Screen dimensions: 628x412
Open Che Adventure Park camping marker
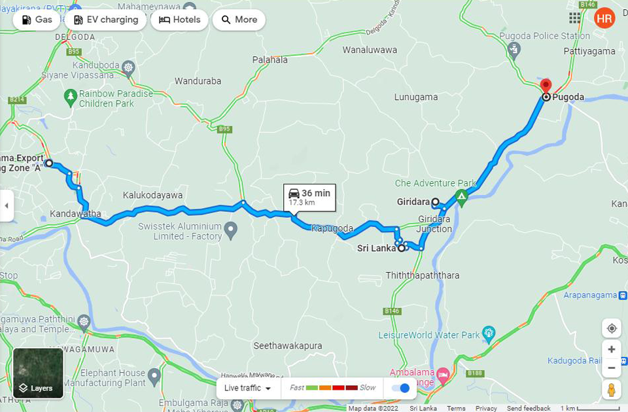tap(461, 197)
